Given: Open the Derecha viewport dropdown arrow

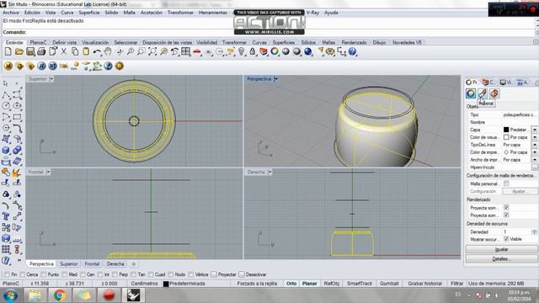Looking at the screenshot, I should click(x=269, y=172).
